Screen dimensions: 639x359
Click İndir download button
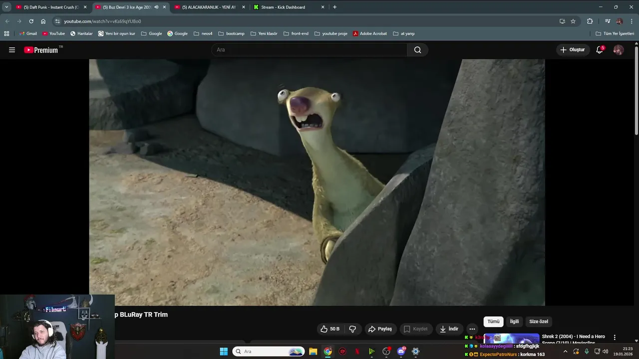(449, 329)
